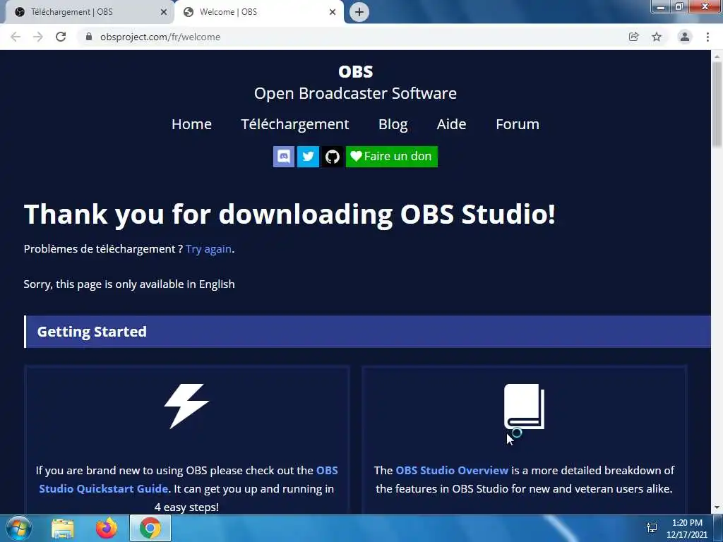Click the taskbar clock showing 1:20 PM
The height and width of the screenshot is (542, 723).
pos(687,529)
